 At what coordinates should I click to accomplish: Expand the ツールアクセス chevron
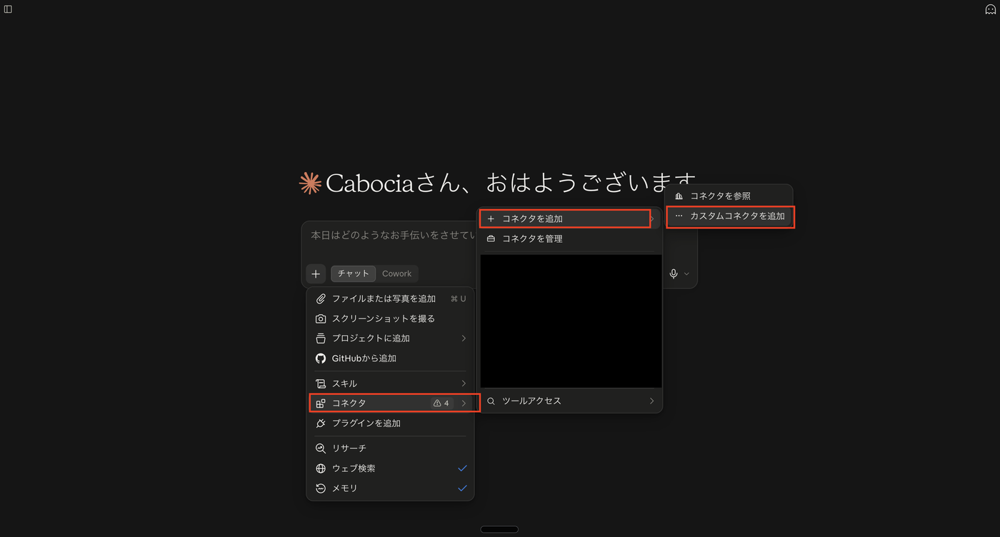click(651, 401)
